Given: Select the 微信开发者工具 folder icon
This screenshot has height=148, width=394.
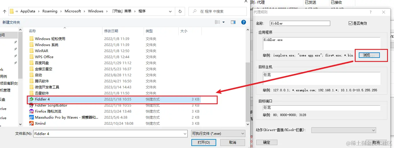Looking at the screenshot, I should (x=31, y=87).
